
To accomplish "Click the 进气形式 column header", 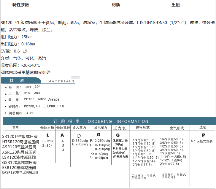I will pyautogui.click(x=143, y=127).
